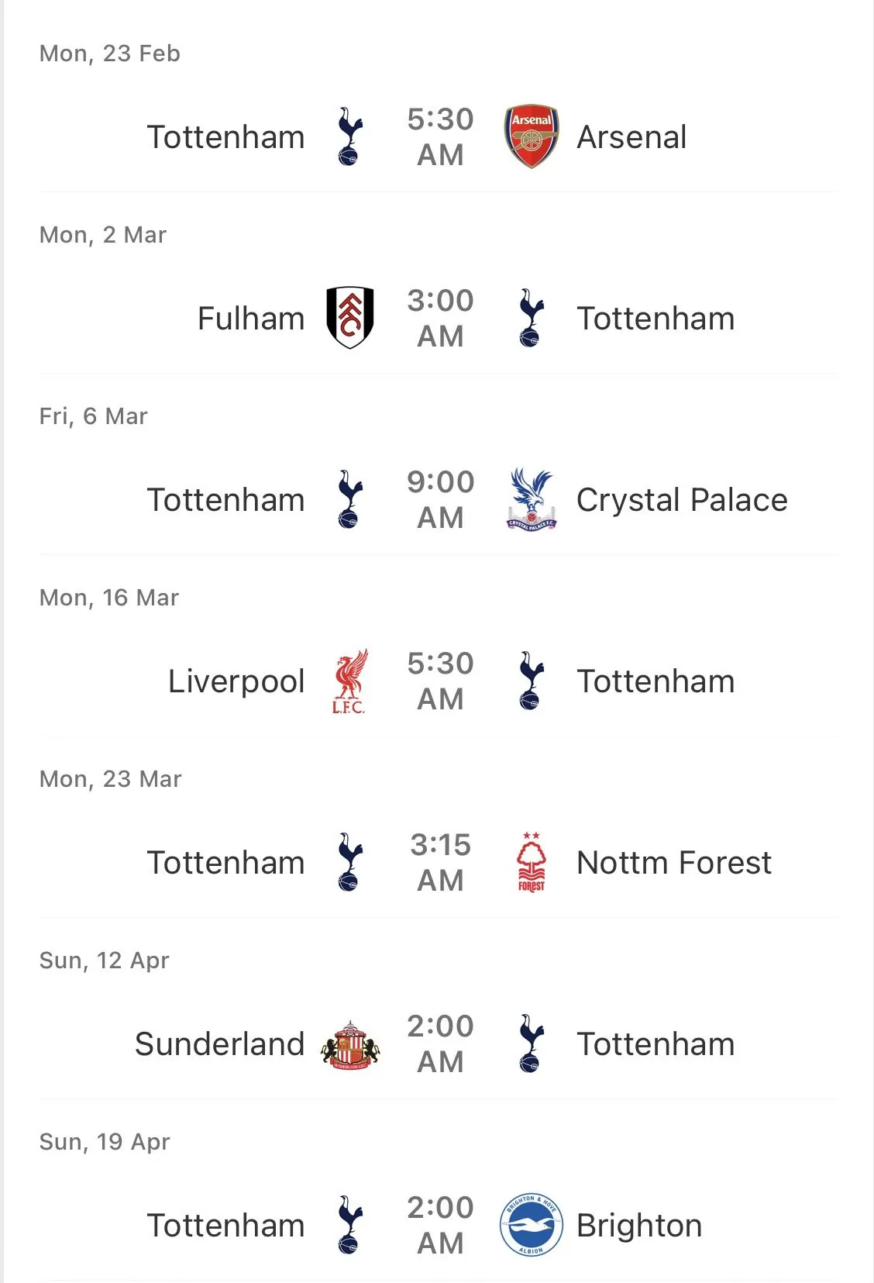The height and width of the screenshot is (1283, 874).
Task: Select the Crystal Palace eagle crest
Action: [531, 499]
